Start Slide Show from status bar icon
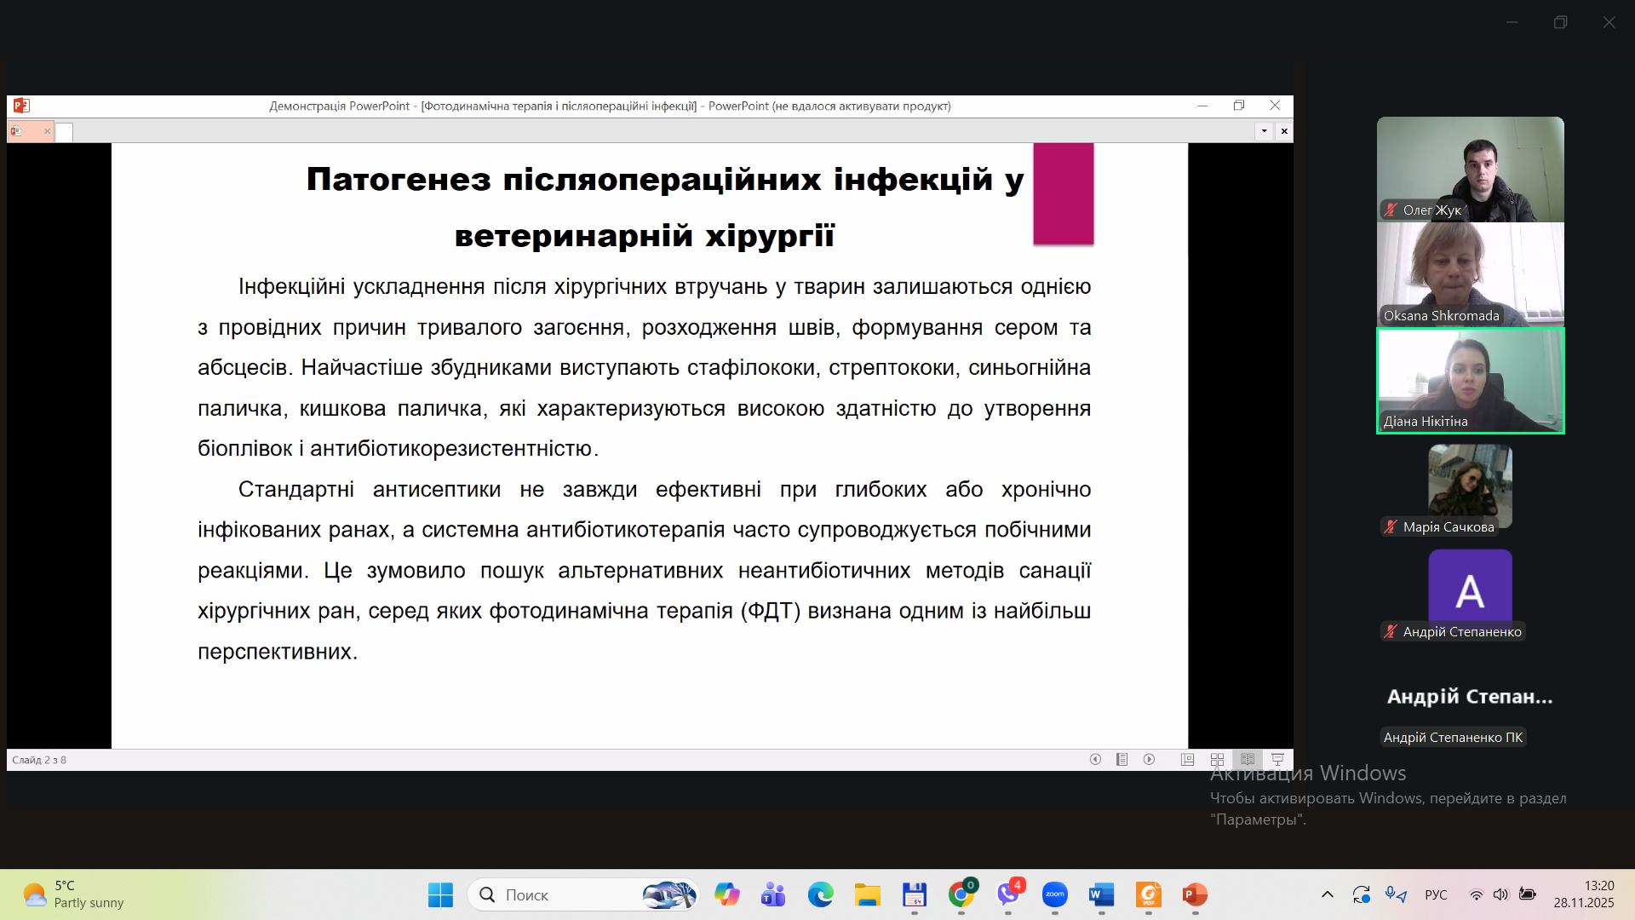Viewport: 1635px width, 920px height. pyautogui.click(x=1277, y=759)
